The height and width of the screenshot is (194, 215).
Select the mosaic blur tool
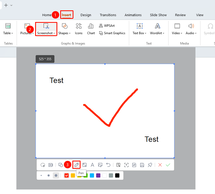pos(85,165)
